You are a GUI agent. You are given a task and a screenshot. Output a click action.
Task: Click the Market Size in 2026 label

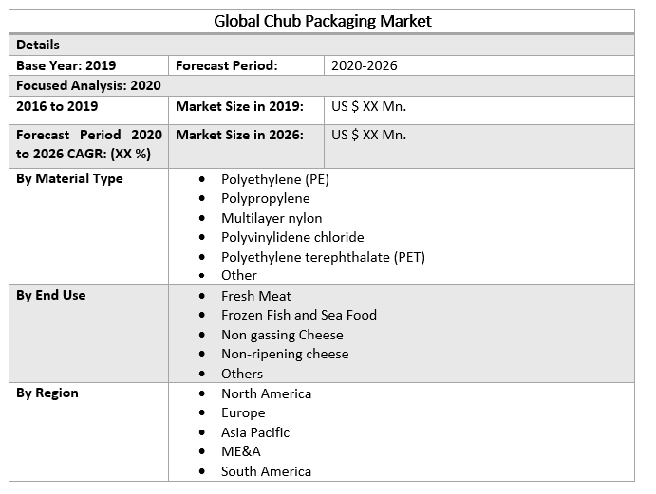[x=239, y=135]
